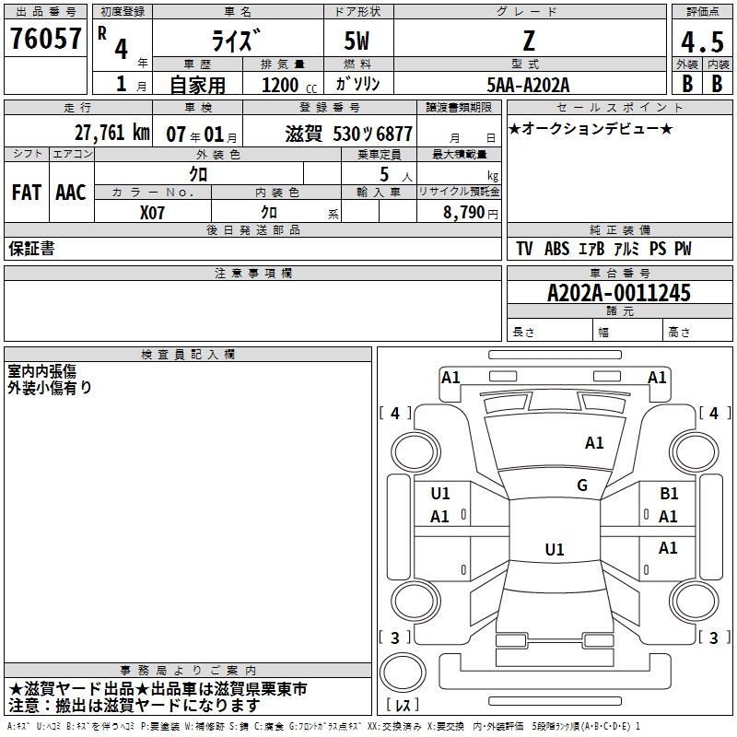The height and width of the screenshot is (737, 737).
Task: Select the car name ライズ
Action: tap(236, 41)
